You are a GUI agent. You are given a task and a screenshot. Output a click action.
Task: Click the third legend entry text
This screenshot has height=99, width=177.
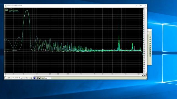(14, 12)
